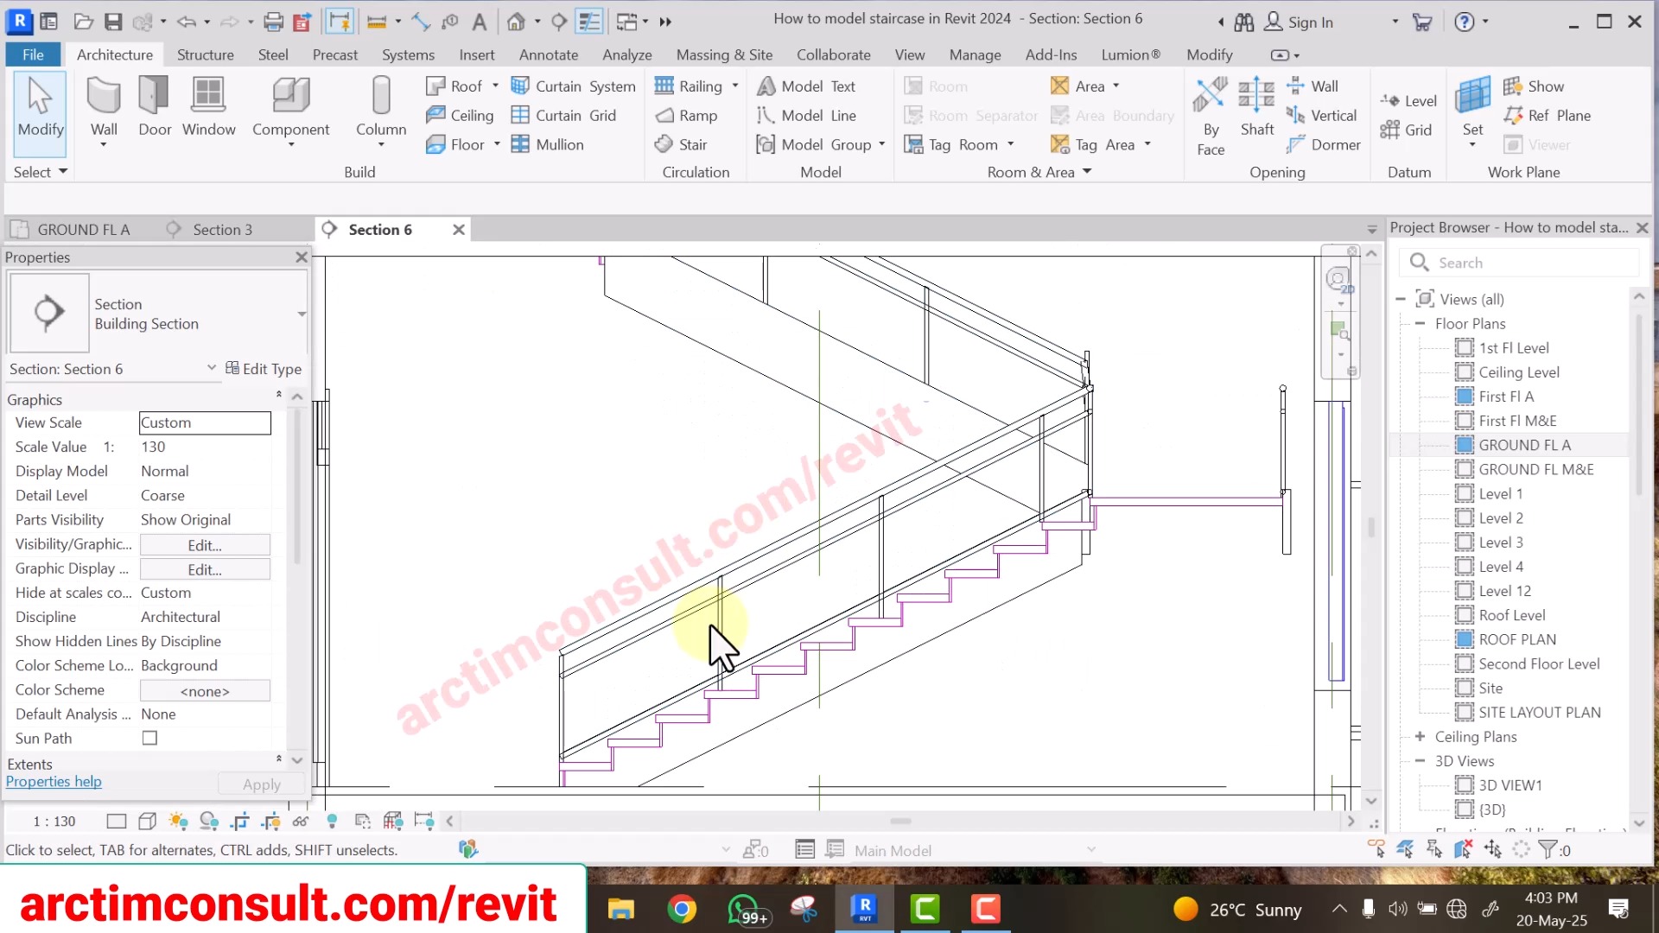Screen dimensions: 1659x933
Task: Toggle shadows in view control bar
Action: (x=209, y=821)
